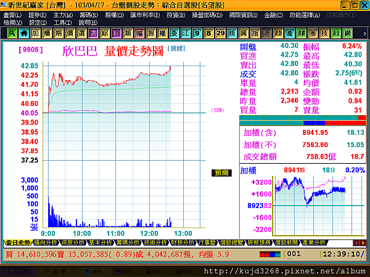The width and height of the screenshot is (370, 277).
Task: Open the 技 toolbar icon
Action: tap(324, 33)
